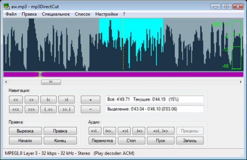Zoom out with the − button
Screen dimensions: 247x160
click(x=90, y=109)
